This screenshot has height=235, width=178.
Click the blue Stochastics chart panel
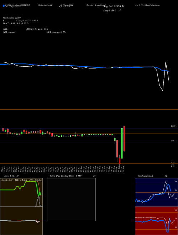click(x=156, y=192)
